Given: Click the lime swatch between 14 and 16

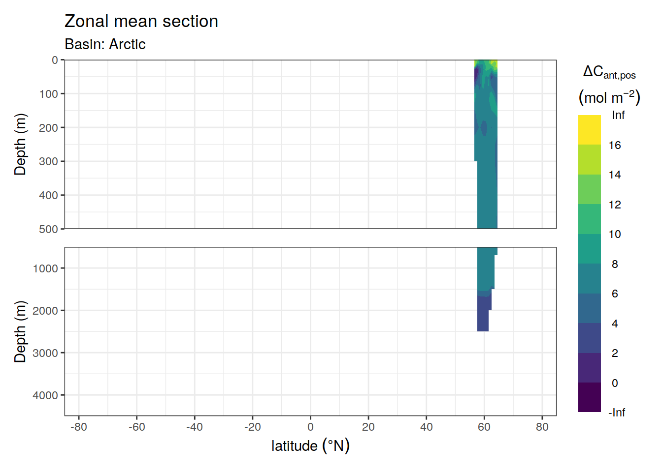Looking at the screenshot, I should [589, 160].
